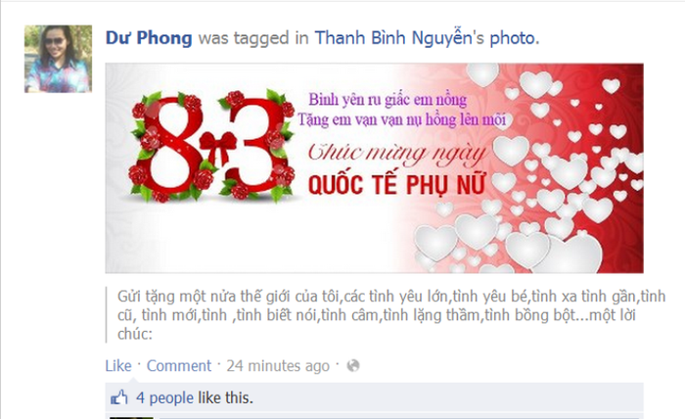Click the thumbs-up likes icon

[118, 397]
